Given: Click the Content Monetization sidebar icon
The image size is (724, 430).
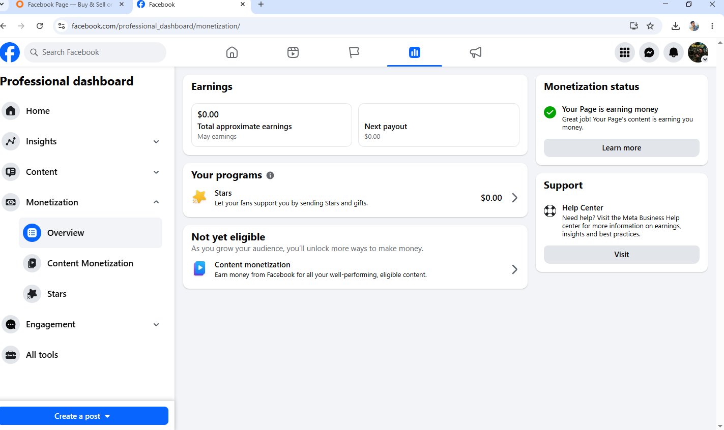Looking at the screenshot, I should pyautogui.click(x=32, y=263).
